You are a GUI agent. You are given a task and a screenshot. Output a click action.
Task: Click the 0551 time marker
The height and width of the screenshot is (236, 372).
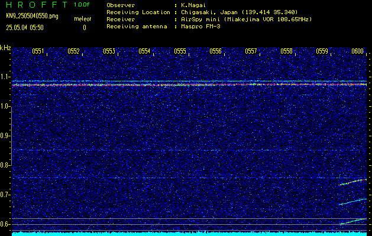(38, 51)
